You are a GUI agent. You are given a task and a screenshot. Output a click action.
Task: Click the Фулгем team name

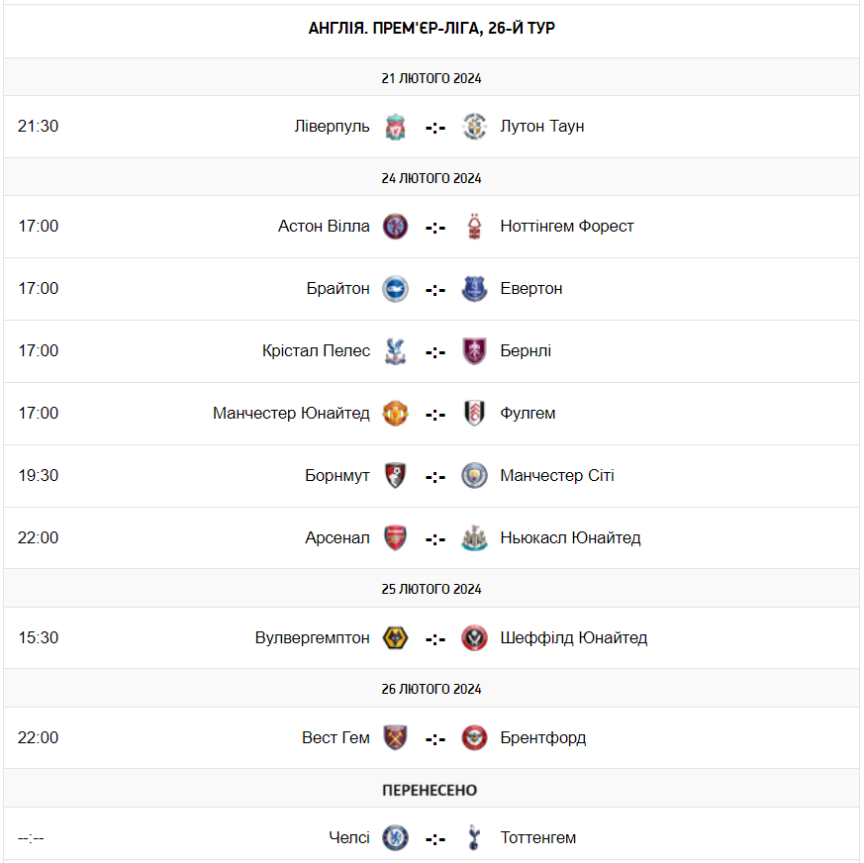click(528, 414)
